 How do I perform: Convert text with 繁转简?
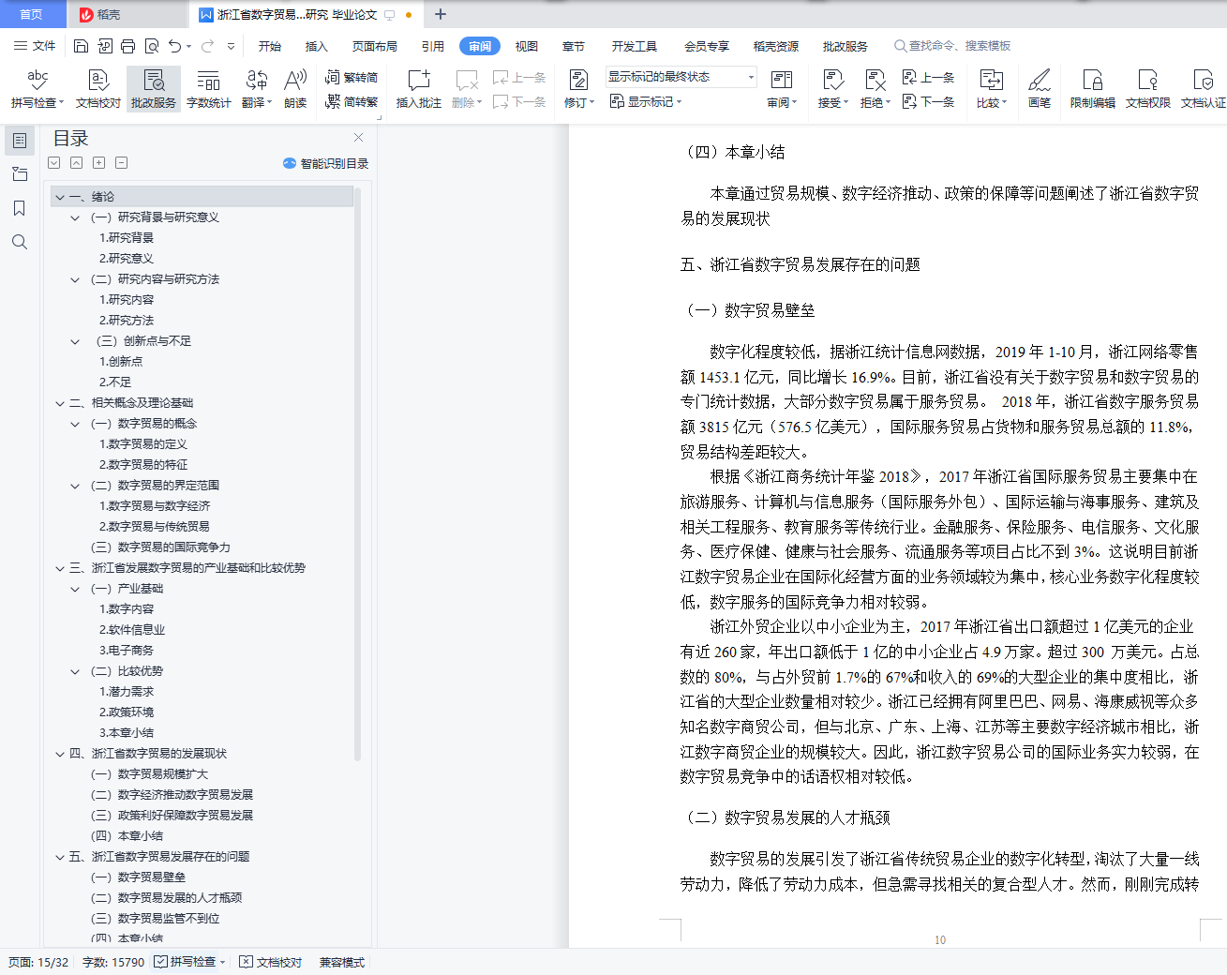tap(352, 78)
